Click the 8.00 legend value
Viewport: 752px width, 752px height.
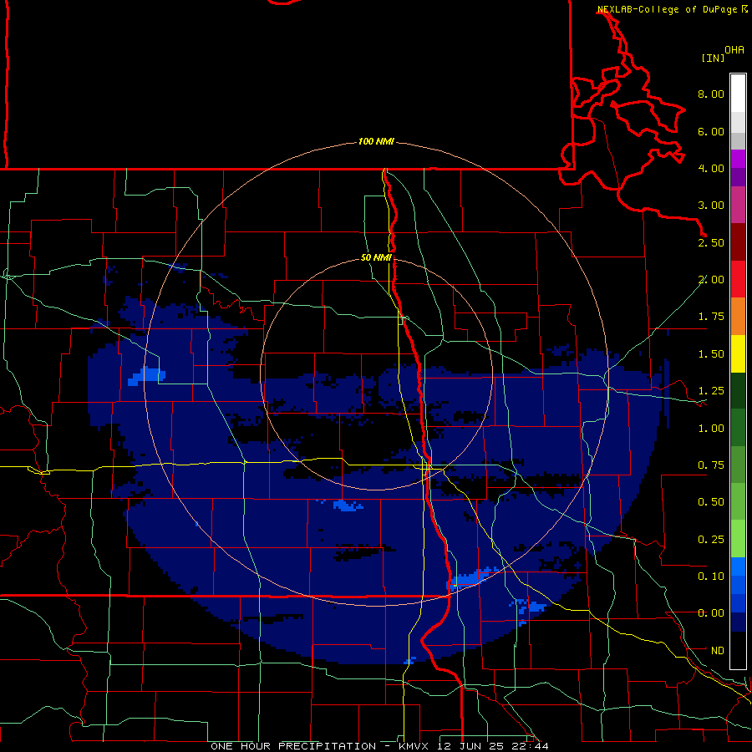711,94
